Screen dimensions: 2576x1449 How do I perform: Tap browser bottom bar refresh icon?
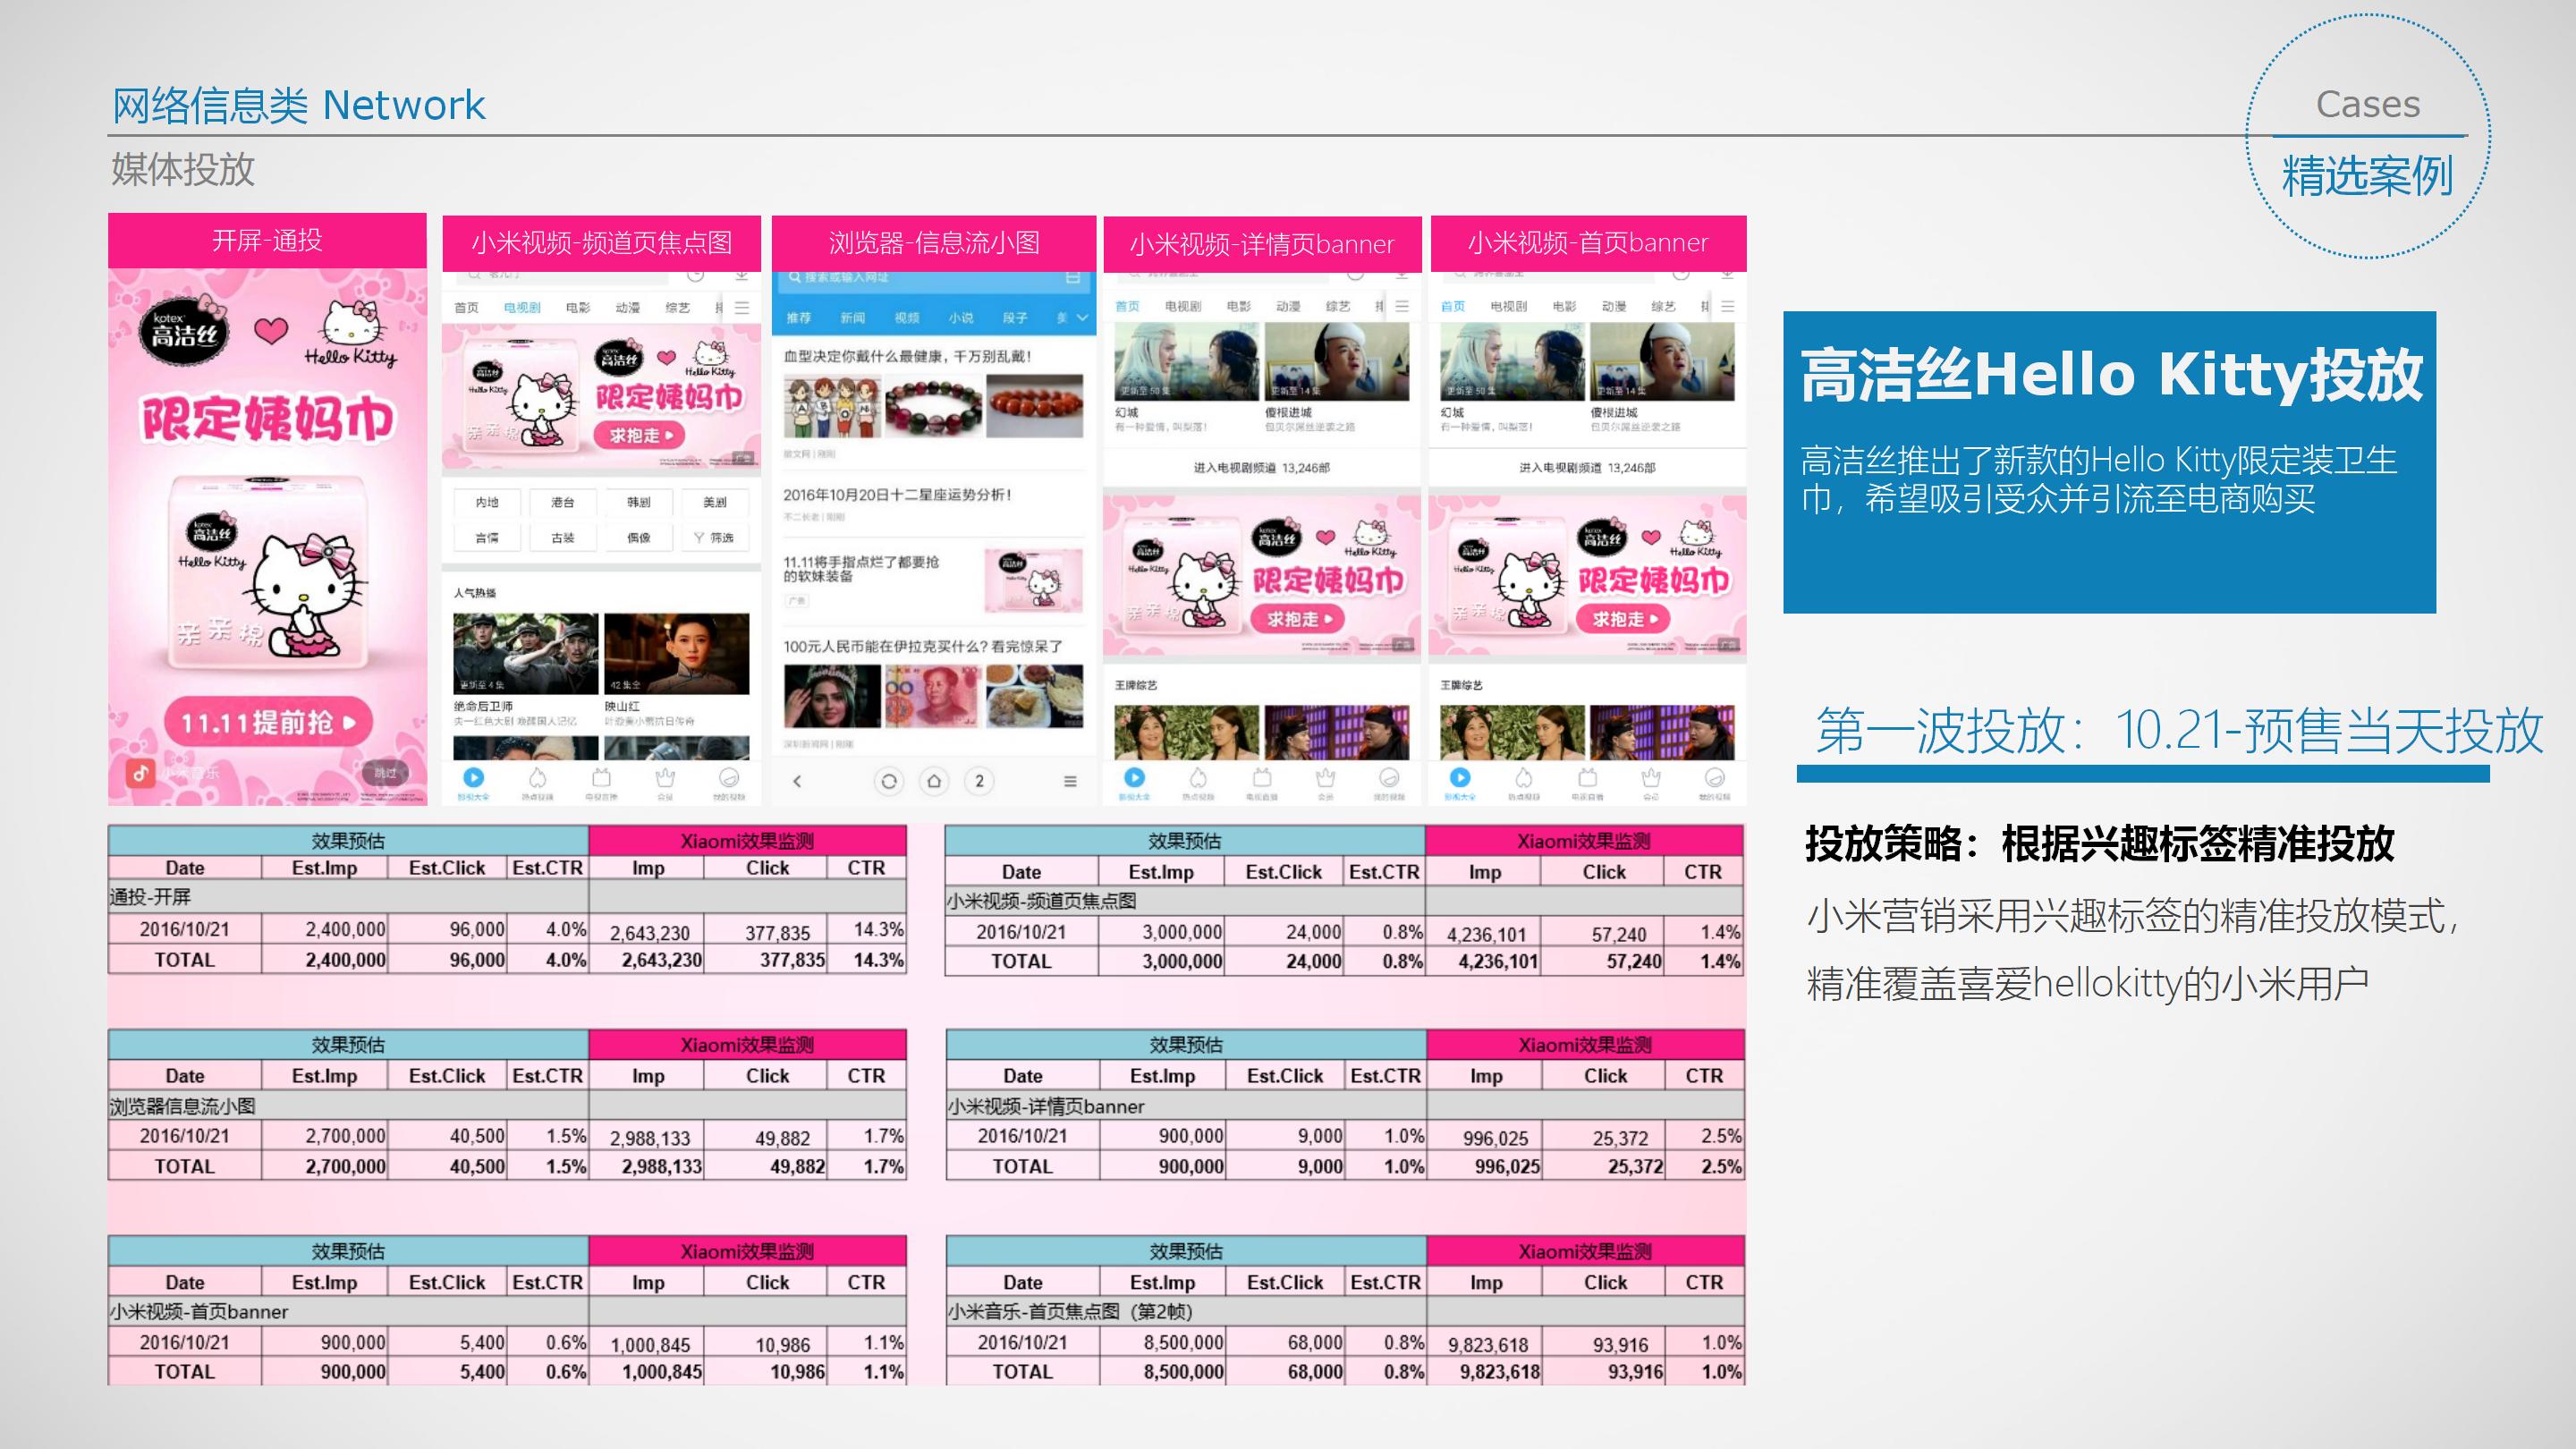888,781
